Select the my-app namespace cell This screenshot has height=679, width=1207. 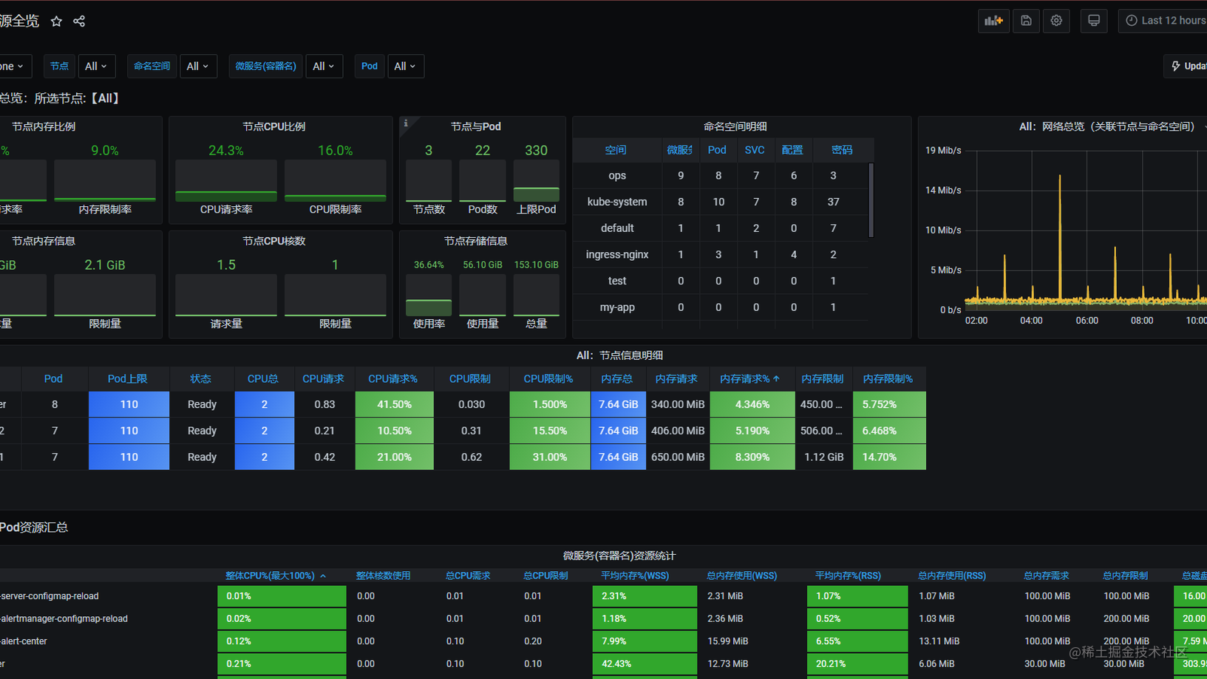pyautogui.click(x=617, y=307)
